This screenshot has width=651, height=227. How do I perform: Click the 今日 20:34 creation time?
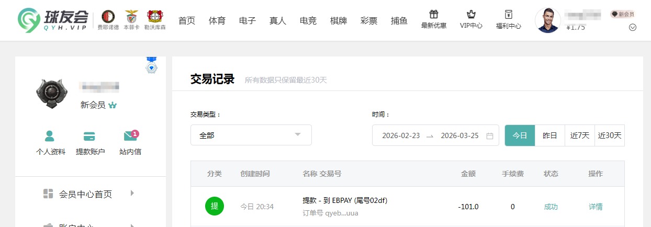257,207
